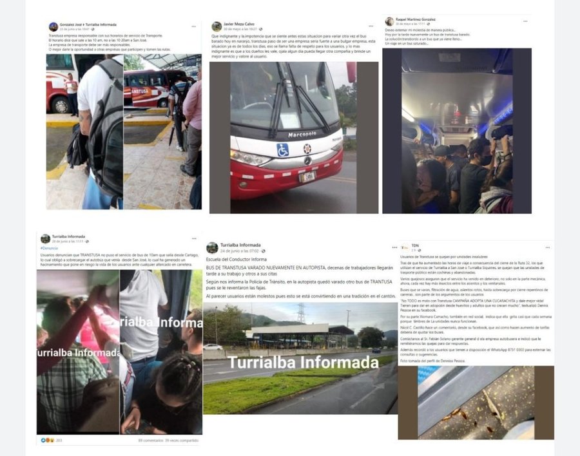Viewport: 580px width, 456px height.
Task: Open the cockroaches on bus seat photo
Action: point(476,403)
